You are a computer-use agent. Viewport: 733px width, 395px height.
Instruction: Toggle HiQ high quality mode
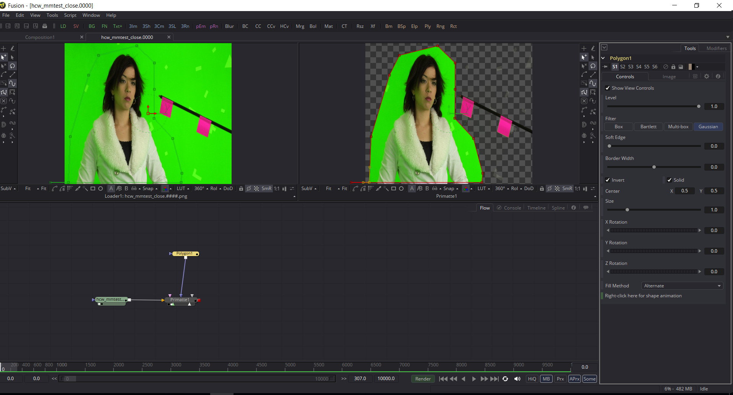[532, 379]
